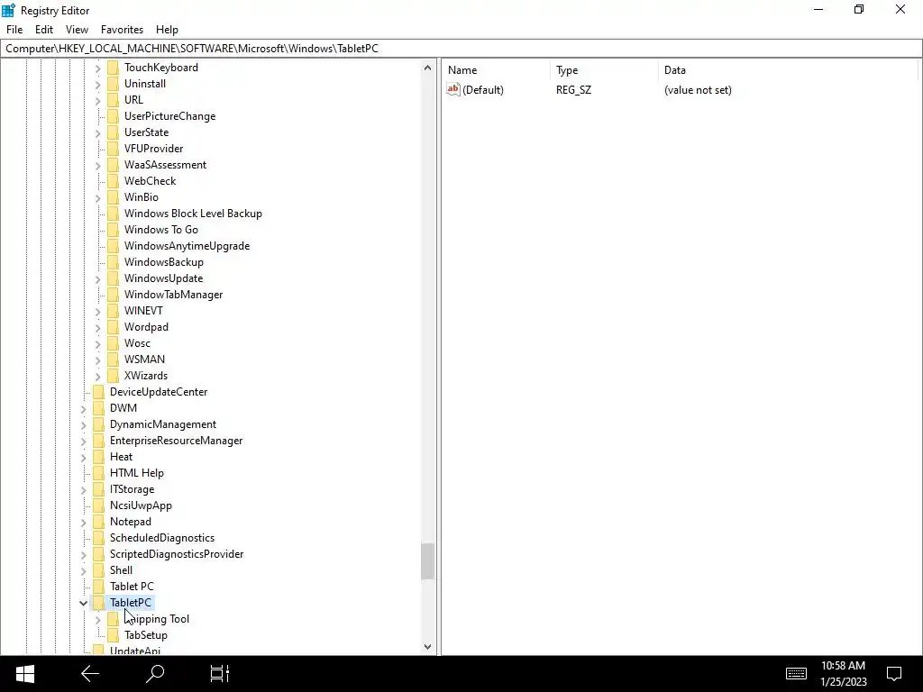Image resolution: width=923 pixels, height=692 pixels.
Task: Select the Wosc key
Action: tap(137, 343)
